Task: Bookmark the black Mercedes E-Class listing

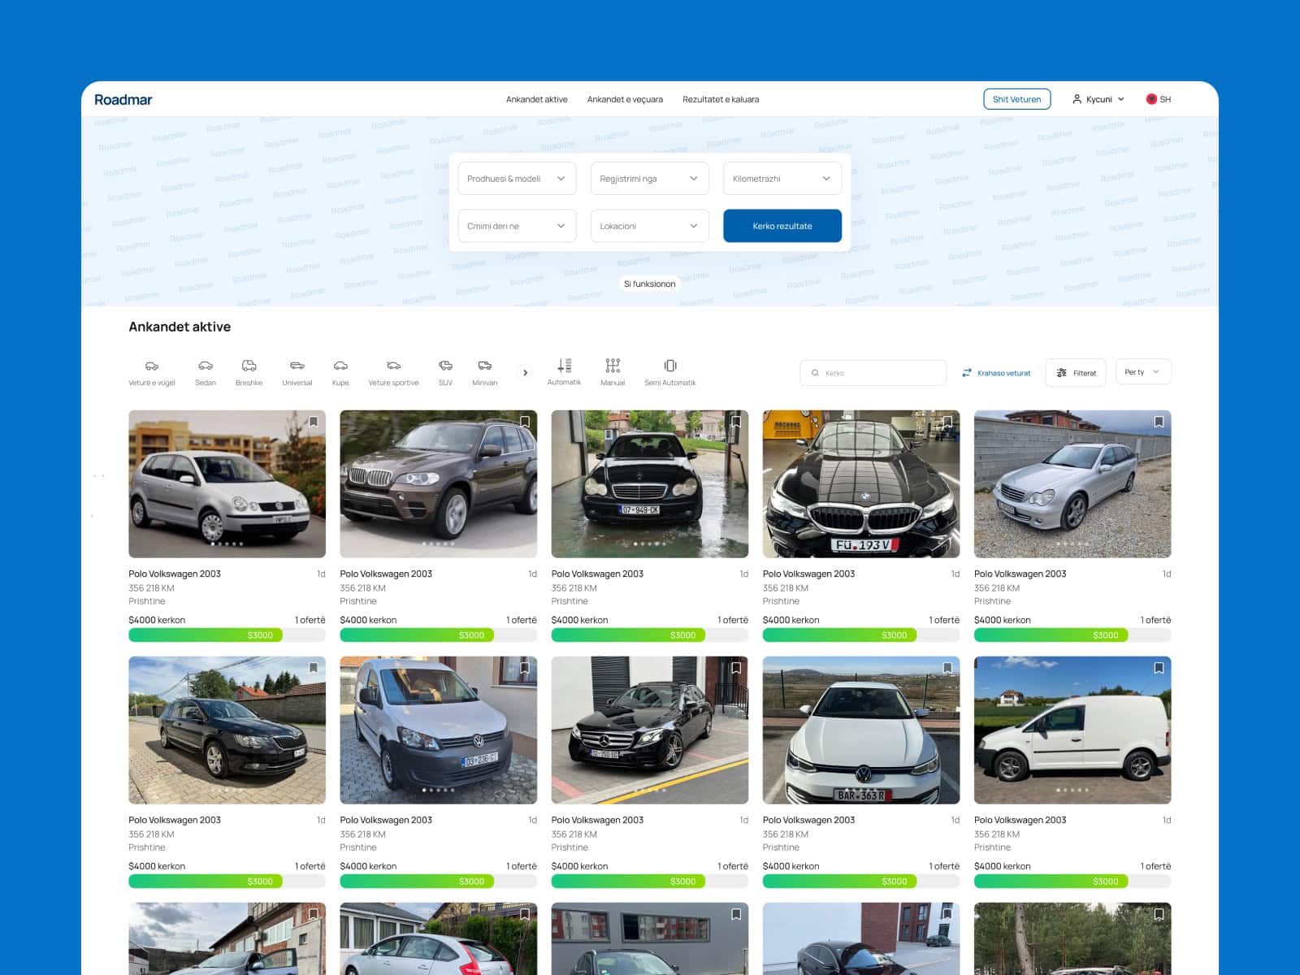Action: (x=736, y=668)
